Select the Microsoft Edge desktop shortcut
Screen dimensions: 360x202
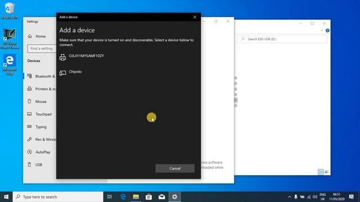[x=10, y=65]
